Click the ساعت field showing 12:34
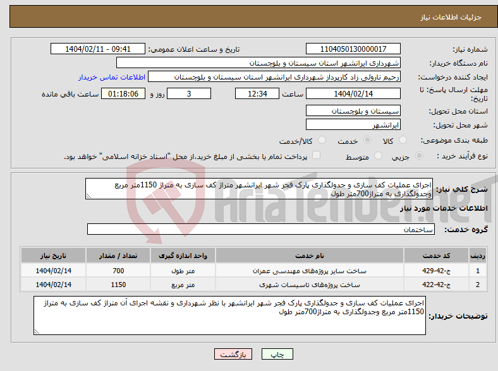The image size is (498, 371). (x=257, y=93)
